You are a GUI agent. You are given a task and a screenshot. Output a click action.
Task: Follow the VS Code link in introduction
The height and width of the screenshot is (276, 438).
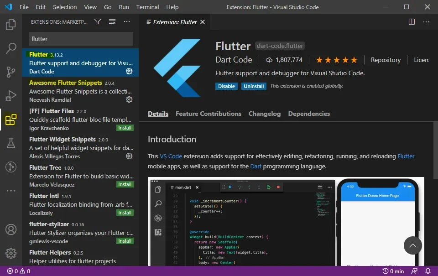tap(171, 156)
